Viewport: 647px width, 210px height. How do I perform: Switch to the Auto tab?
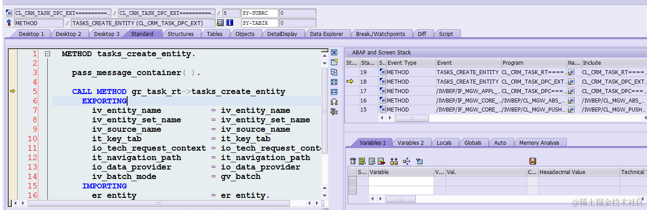[500, 143]
